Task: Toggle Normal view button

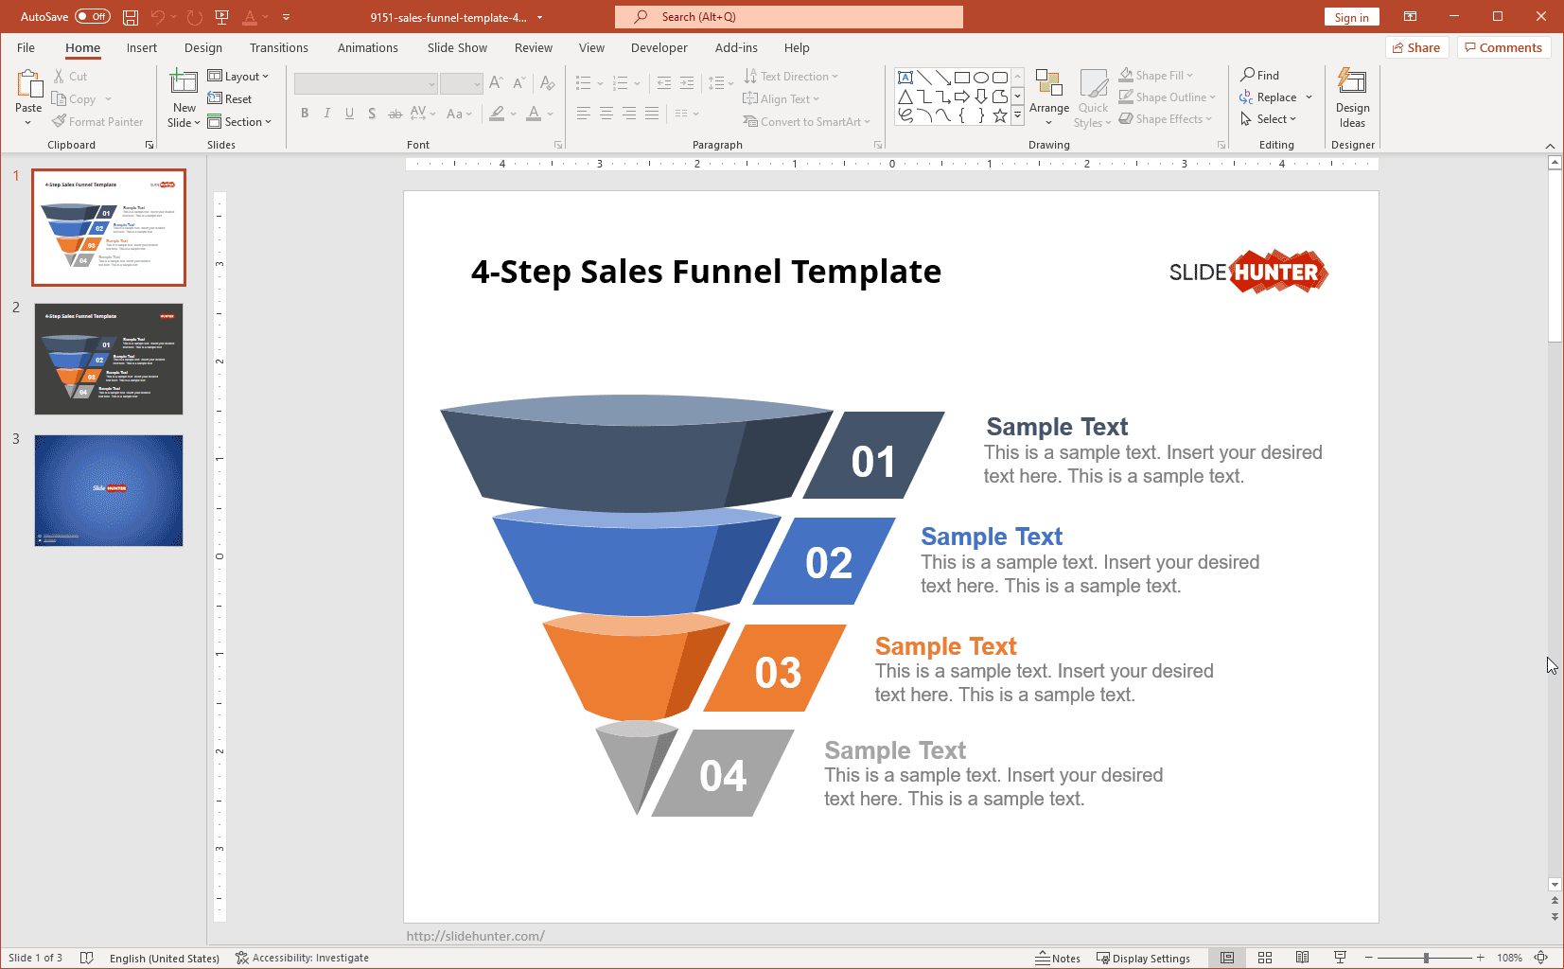Action: (x=1227, y=958)
